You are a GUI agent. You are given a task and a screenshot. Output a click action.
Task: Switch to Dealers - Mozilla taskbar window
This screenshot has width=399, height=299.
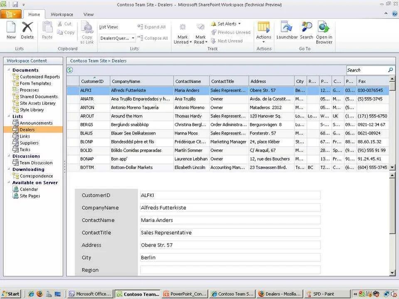[280, 294]
